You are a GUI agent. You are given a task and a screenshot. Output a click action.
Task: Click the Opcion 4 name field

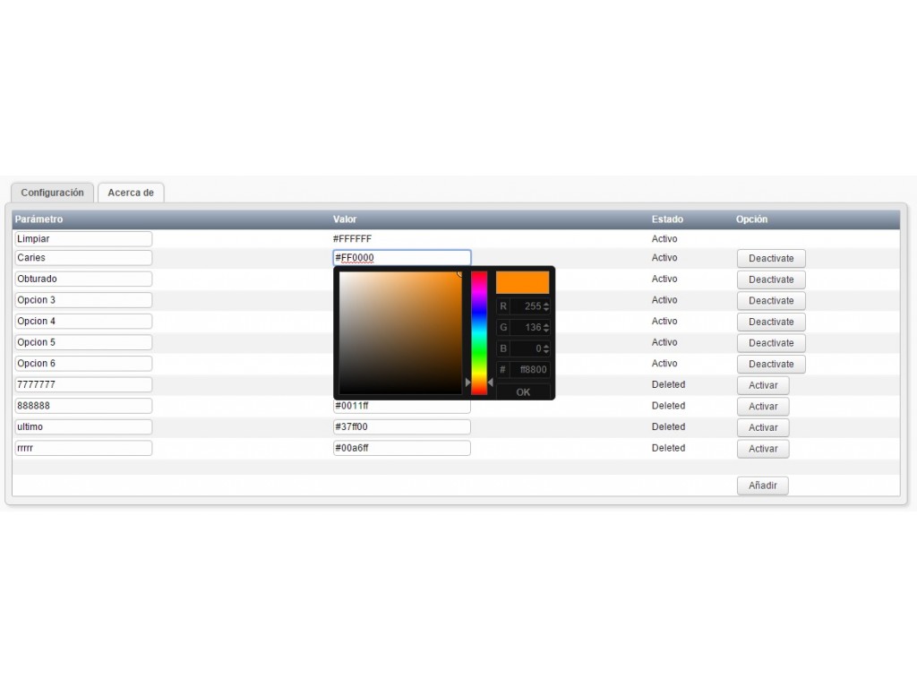click(x=83, y=321)
